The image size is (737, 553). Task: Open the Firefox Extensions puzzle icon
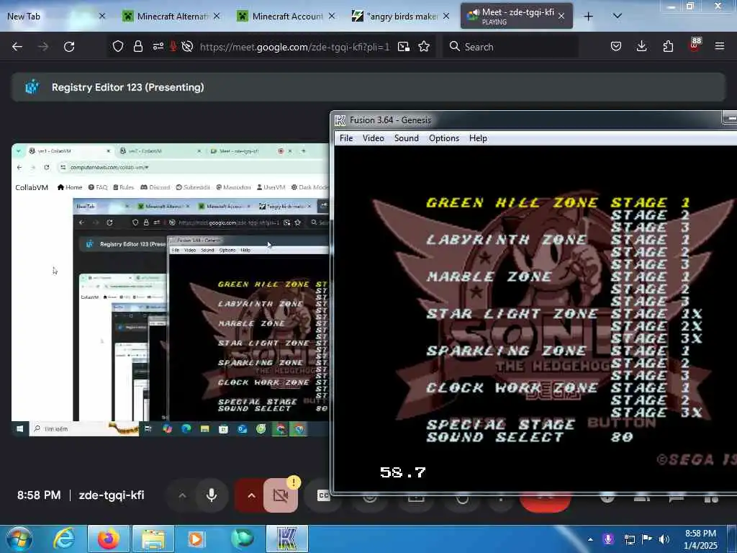pos(668,46)
